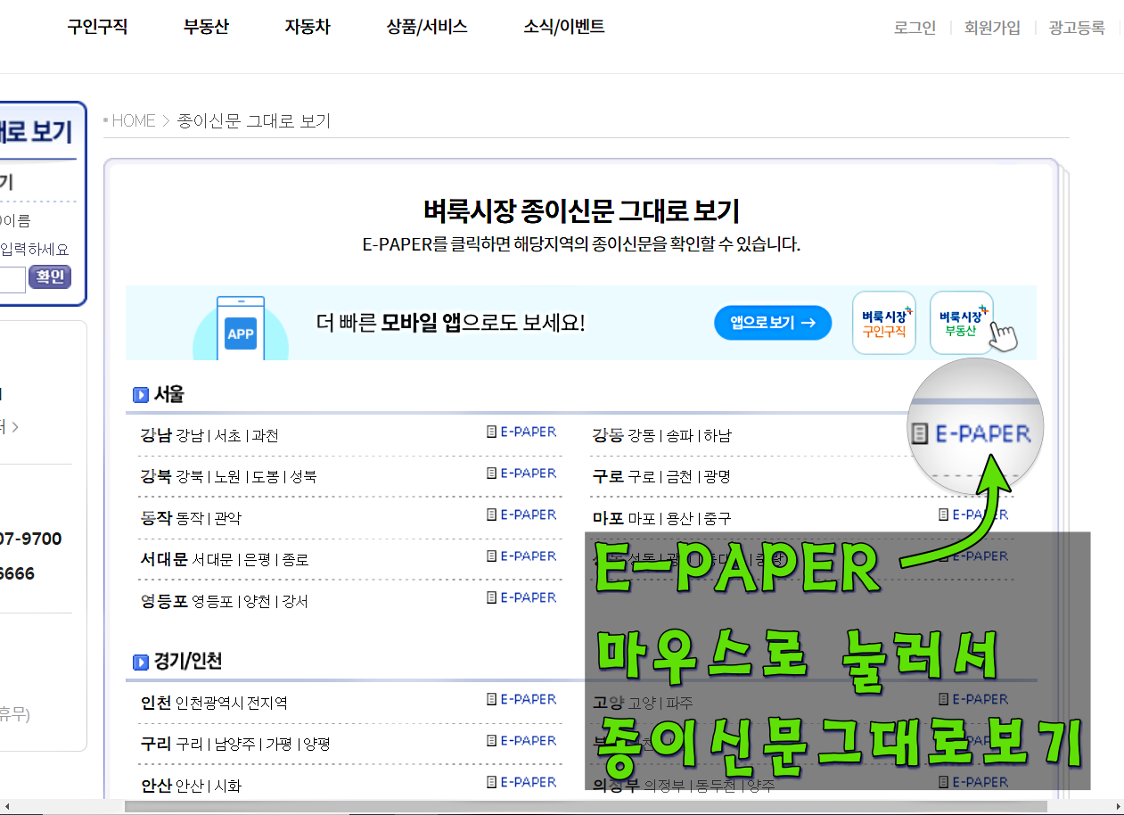Click the 경기/인천 section arrow icon
Screen dimensions: 1124x815
click(x=141, y=663)
